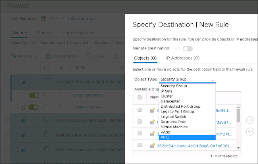
Task: Open three-dot menu for rule 1
Action: (x=18, y=95)
